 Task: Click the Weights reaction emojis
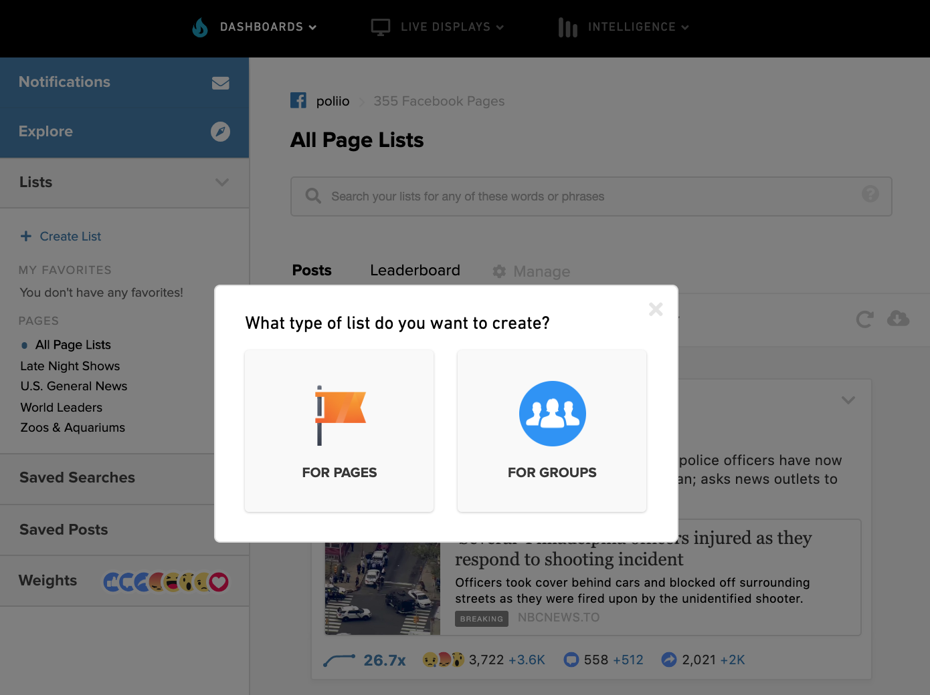point(166,582)
